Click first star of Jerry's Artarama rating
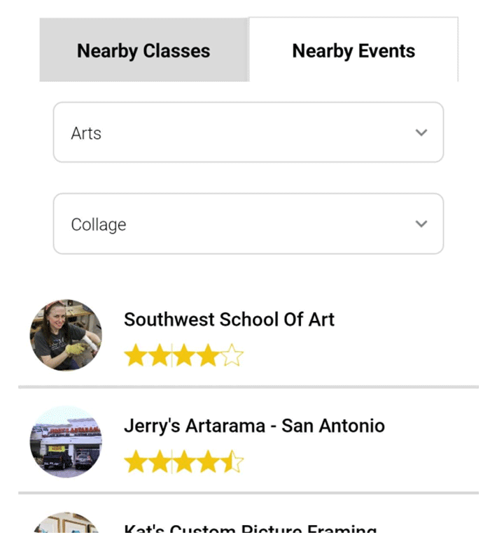 coord(135,462)
